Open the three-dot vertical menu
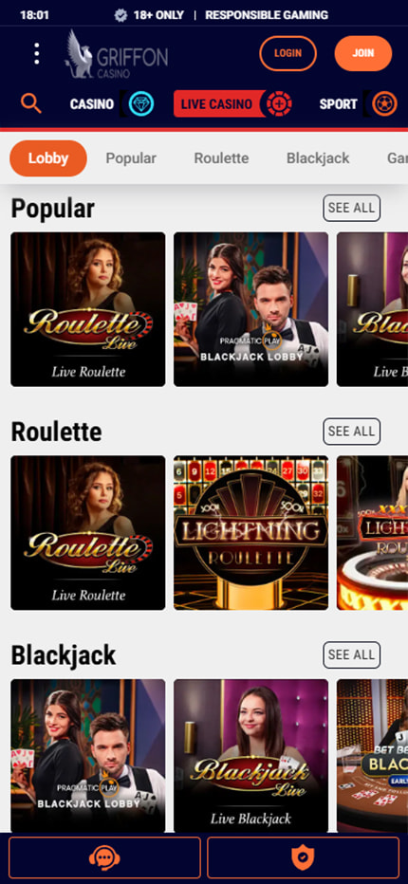The width and height of the screenshot is (408, 884). [x=37, y=53]
